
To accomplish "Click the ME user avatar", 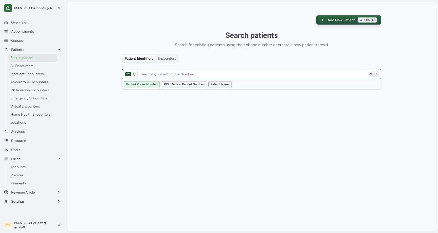I will point(8,225).
